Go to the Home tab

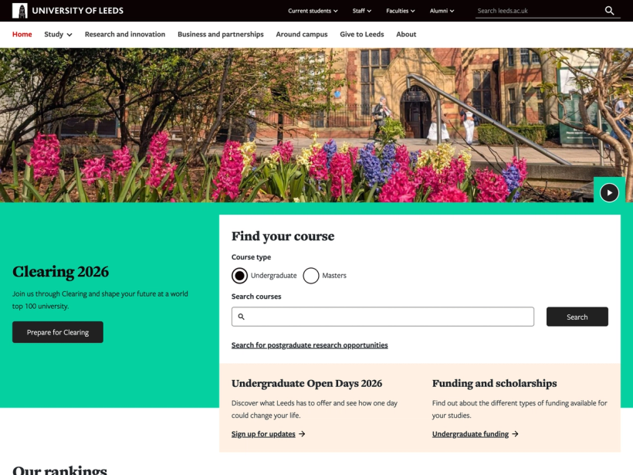[x=22, y=34]
